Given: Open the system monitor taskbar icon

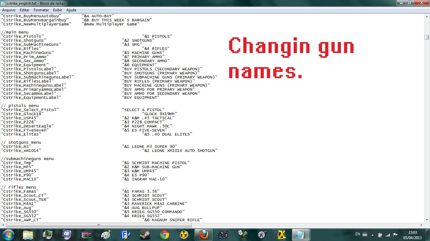Looking at the screenshot, I should (x=48, y=234).
